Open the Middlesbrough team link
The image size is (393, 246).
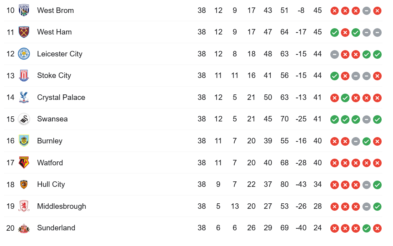[62, 206]
